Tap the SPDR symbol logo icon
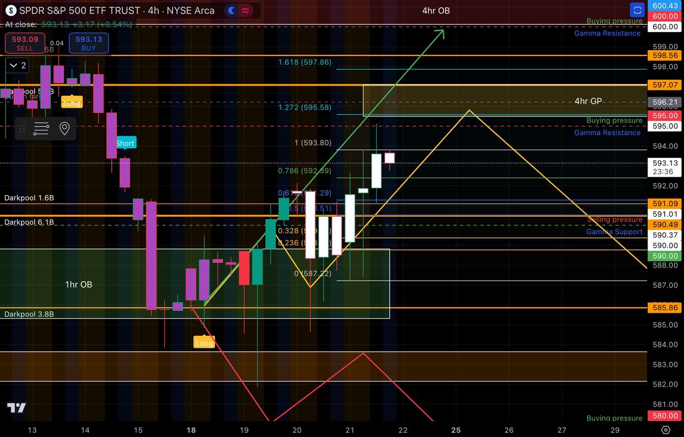Image resolution: width=684 pixels, height=437 pixels. (x=11, y=10)
